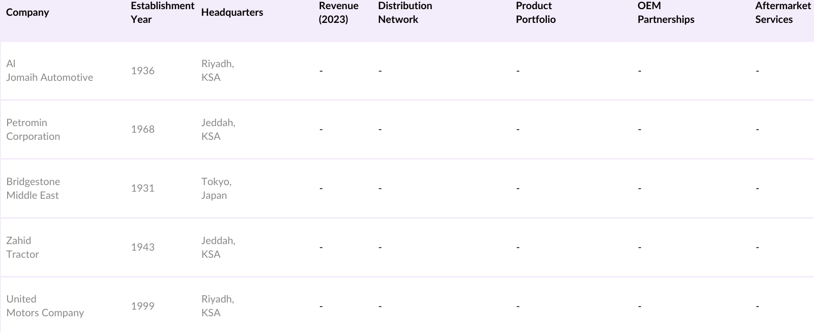Click the Al Jomaih Automotive company name
The image size is (814, 332).
49,71
